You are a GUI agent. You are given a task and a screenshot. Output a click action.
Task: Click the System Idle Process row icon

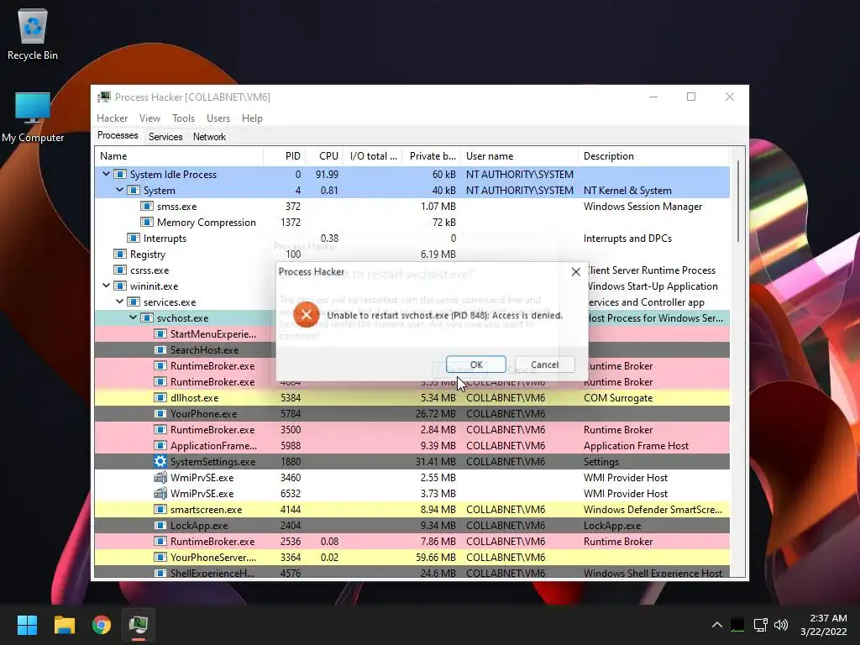(x=119, y=175)
